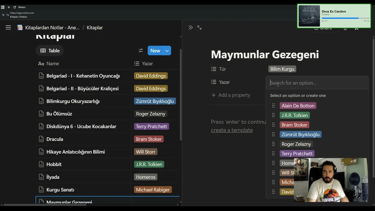Choose Terry Pratchett from the option list
The image size is (375, 211).
pos(297,154)
